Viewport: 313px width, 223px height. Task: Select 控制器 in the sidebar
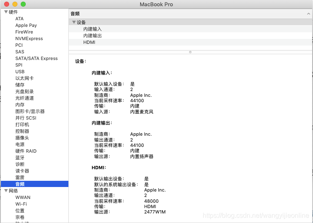coord(22,131)
